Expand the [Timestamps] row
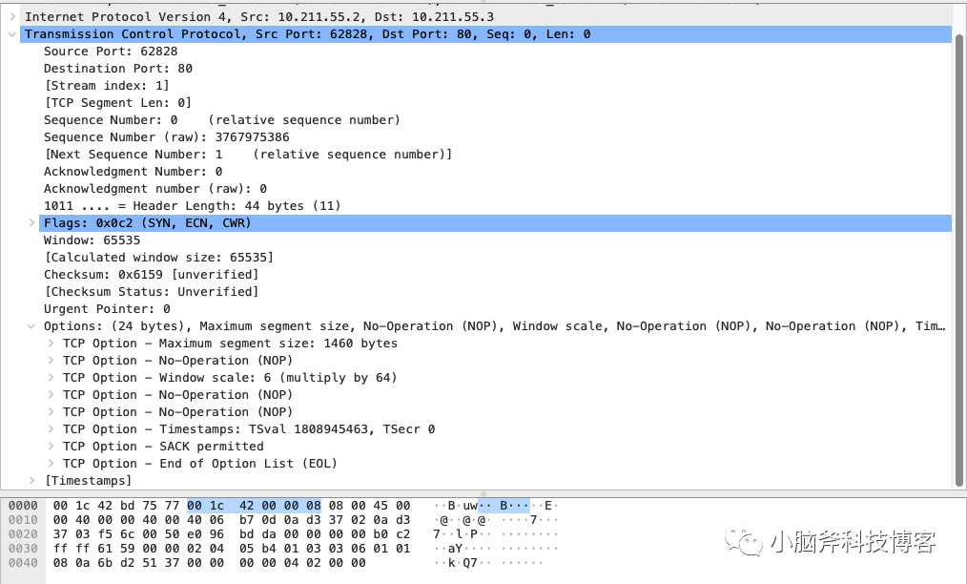The height and width of the screenshot is (584, 967). tap(31, 480)
